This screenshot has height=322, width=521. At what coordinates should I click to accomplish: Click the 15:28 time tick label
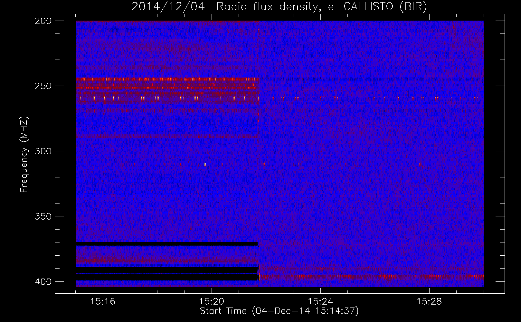pyautogui.click(x=429, y=302)
